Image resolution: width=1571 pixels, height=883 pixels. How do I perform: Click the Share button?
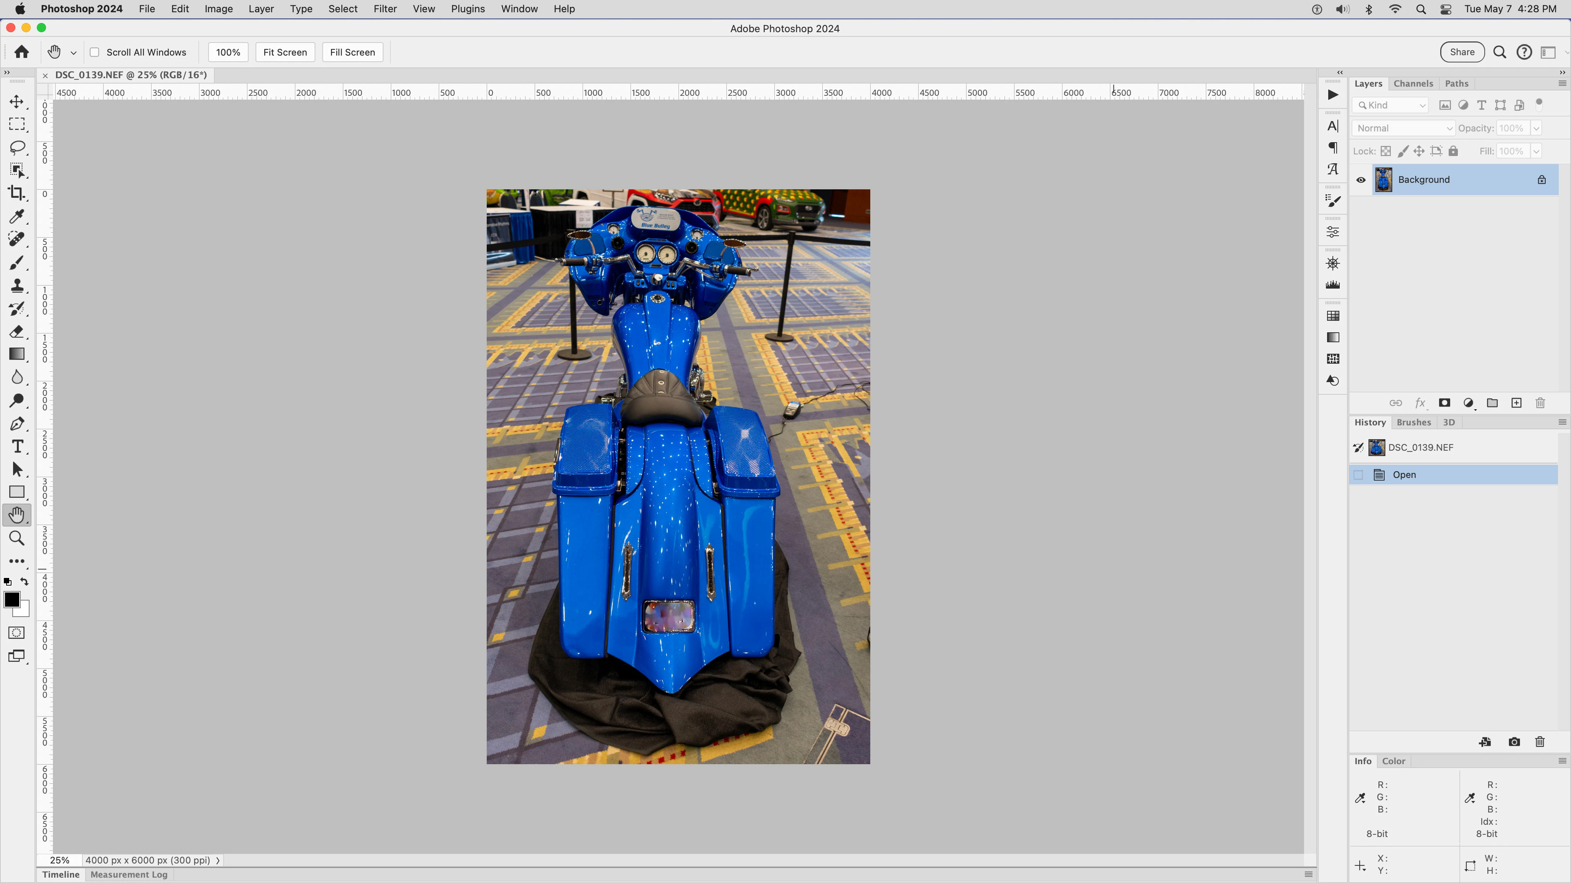point(1462,53)
